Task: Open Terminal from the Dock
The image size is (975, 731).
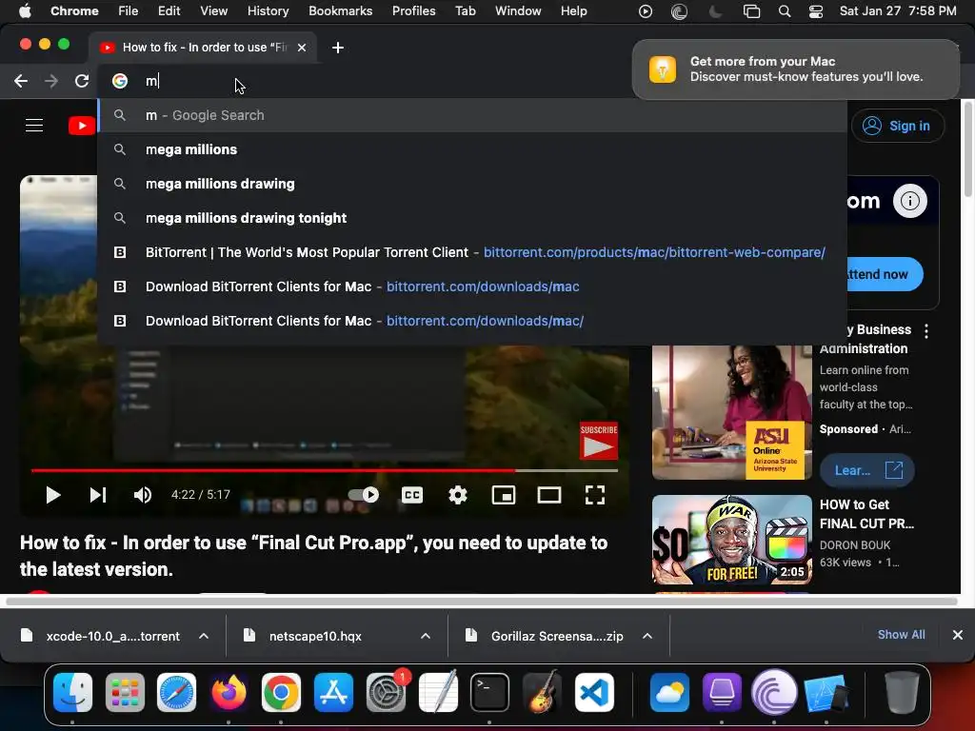Action: point(490,693)
